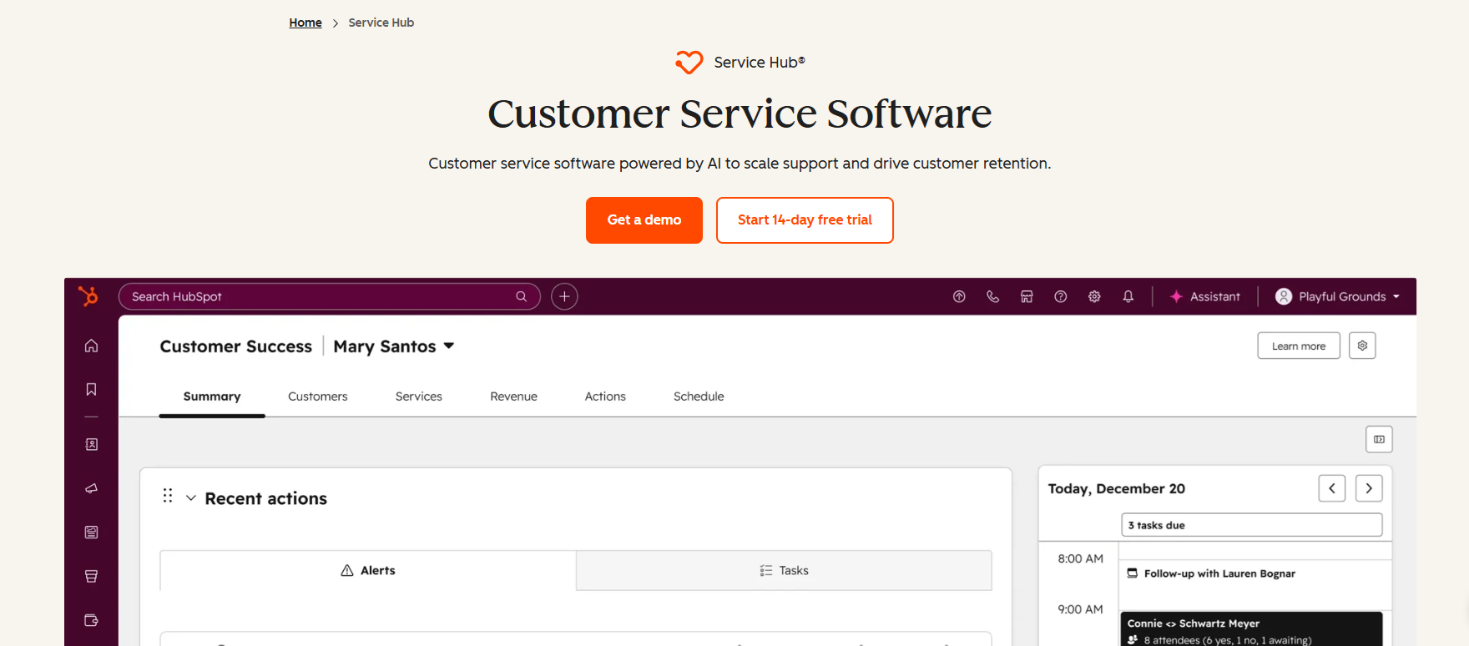Viewport: 1469px width, 646px height.
Task: Open the Revenue tab
Action: (513, 396)
